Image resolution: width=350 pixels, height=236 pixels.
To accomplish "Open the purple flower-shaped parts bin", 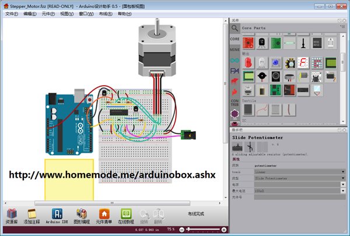I will (235, 114).
